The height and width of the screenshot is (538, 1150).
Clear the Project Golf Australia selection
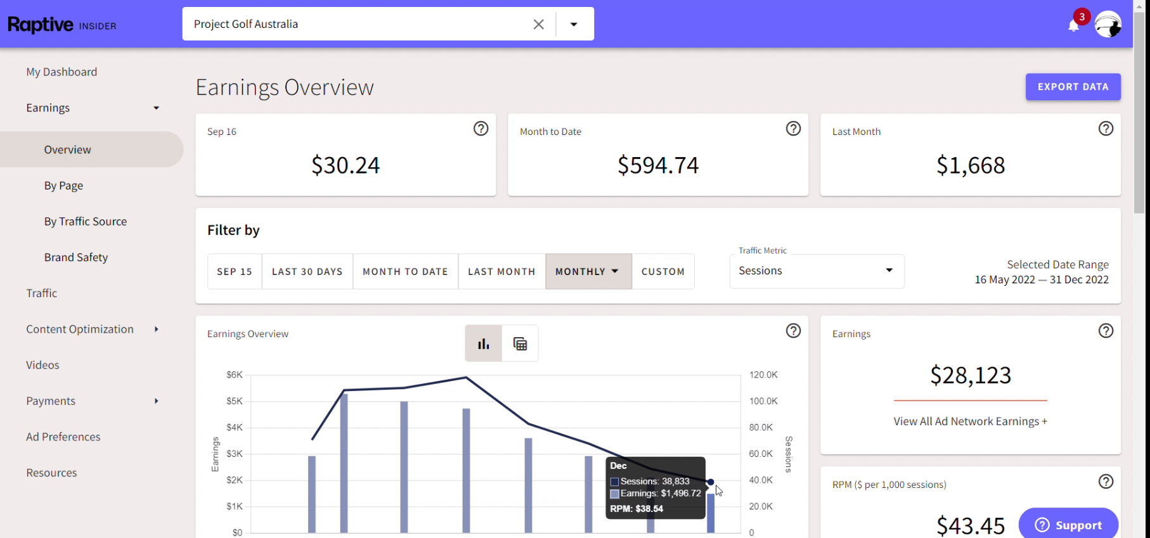538,24
